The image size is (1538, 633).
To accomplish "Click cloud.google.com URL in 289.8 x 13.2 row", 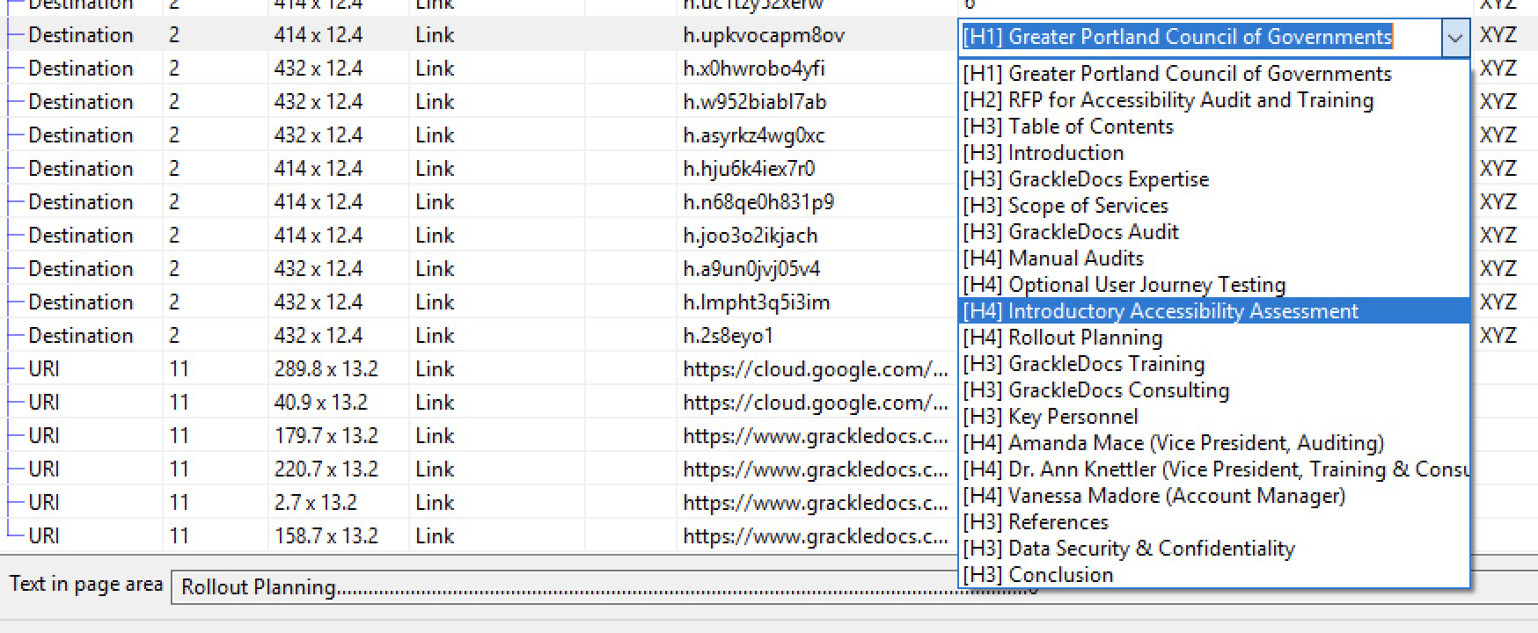I will click(x=815, y=369).
